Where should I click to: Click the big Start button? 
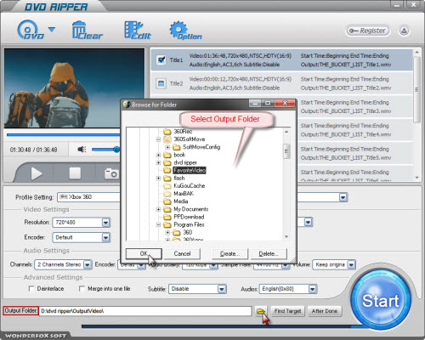point(380,300)
